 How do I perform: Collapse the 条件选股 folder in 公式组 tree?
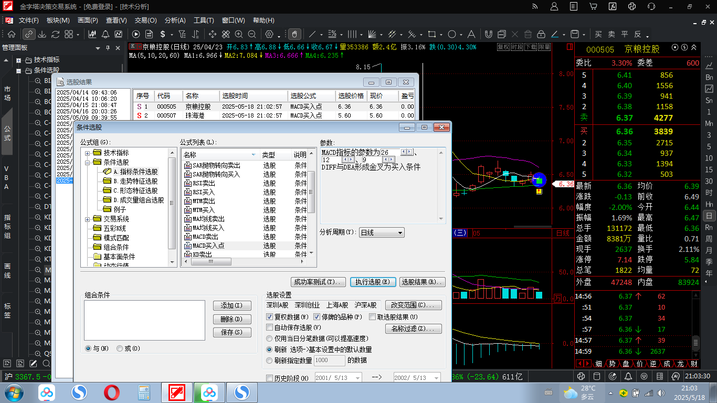pyautogui.click(x=88, y=162)
